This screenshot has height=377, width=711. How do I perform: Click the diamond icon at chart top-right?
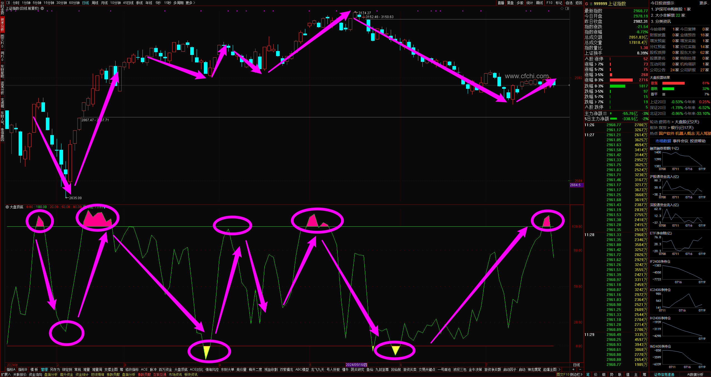562,9
